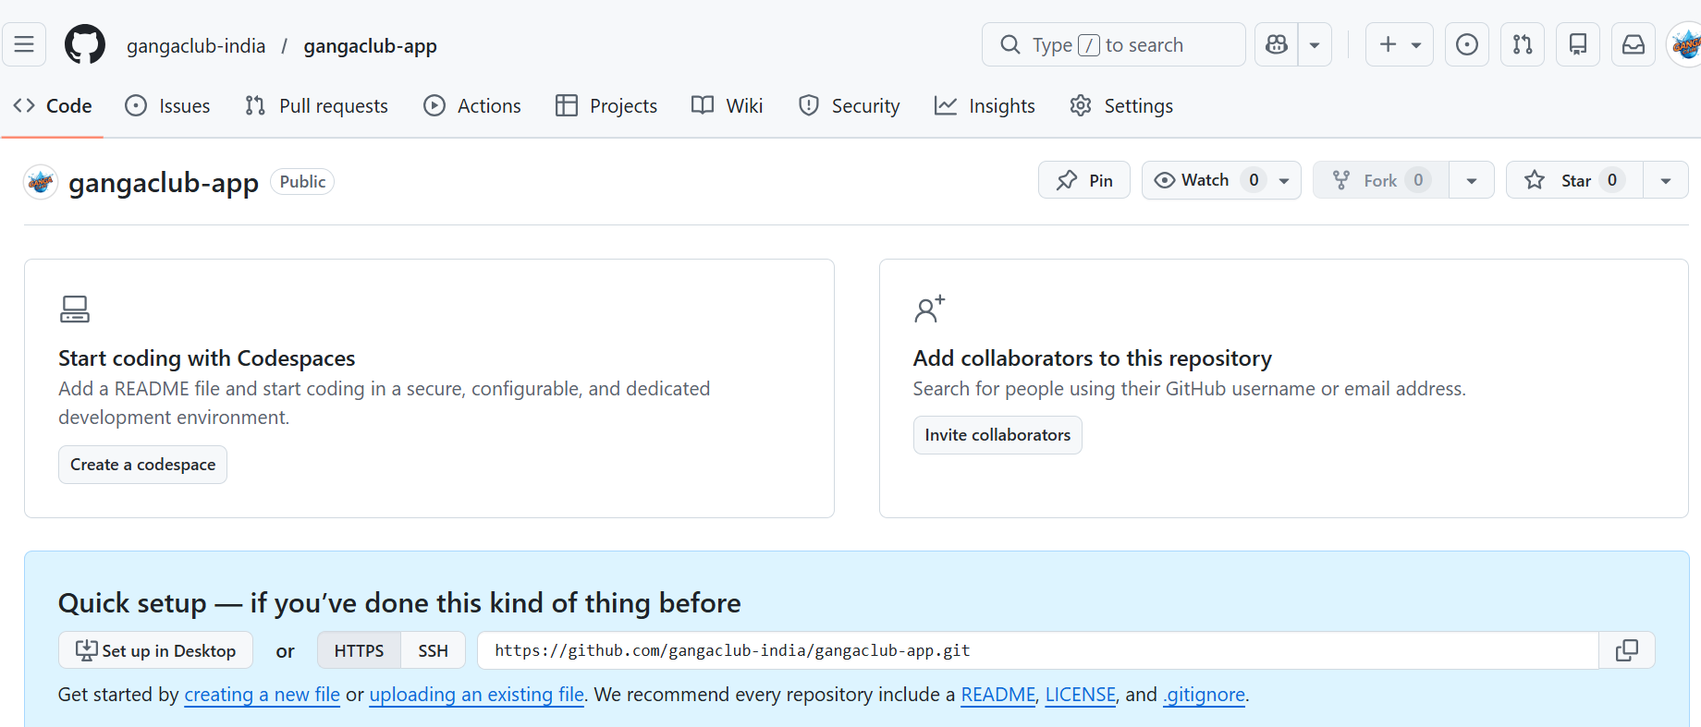Open the Settings tab
The height and width of the screenshot is (727, 1701).
[x=1121, y=106]
